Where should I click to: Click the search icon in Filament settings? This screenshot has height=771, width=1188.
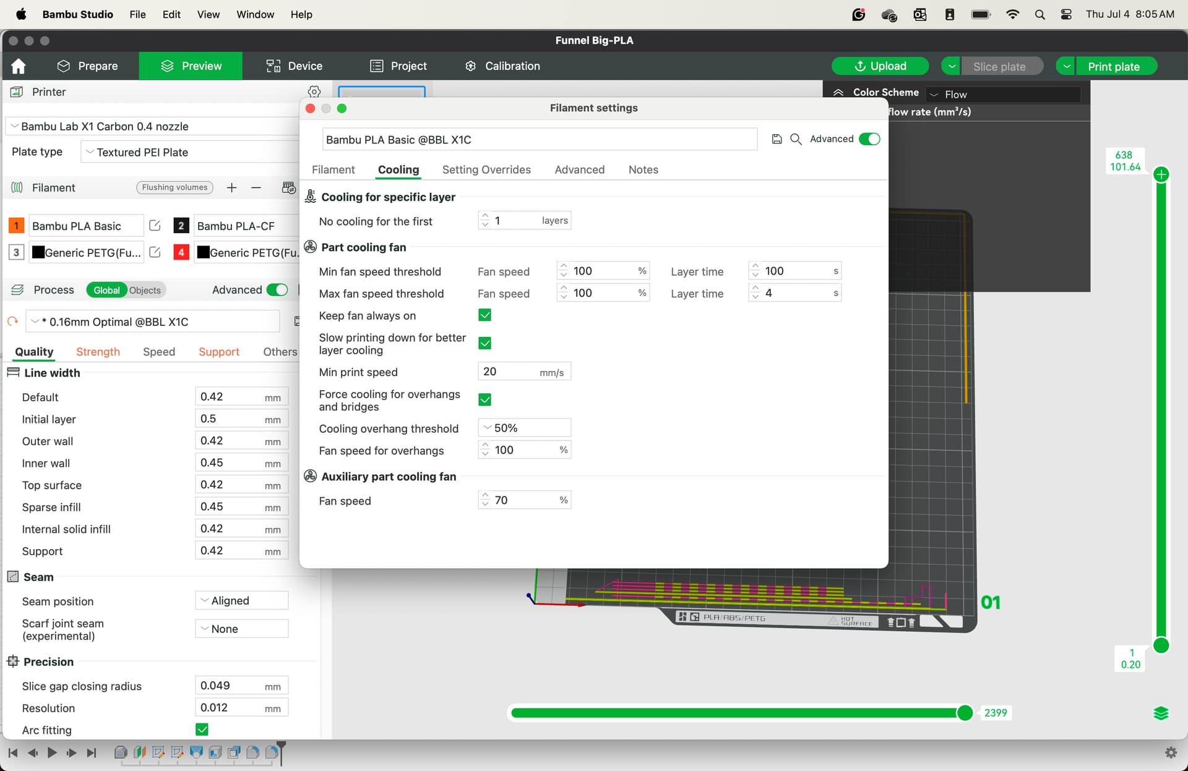[x=796, y=139]
